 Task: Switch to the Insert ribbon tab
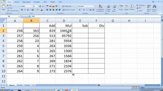(17, 2)
